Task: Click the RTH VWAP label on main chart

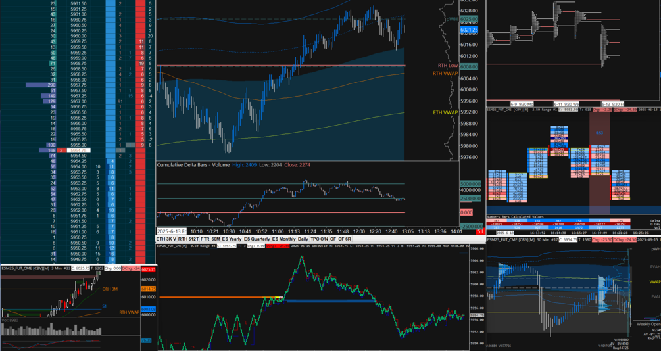Action: click(x=445, y=74)
